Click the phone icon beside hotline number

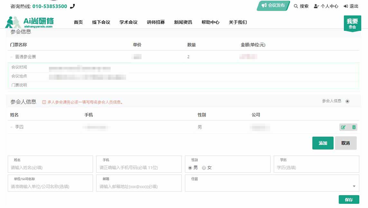tap(72, 6)
